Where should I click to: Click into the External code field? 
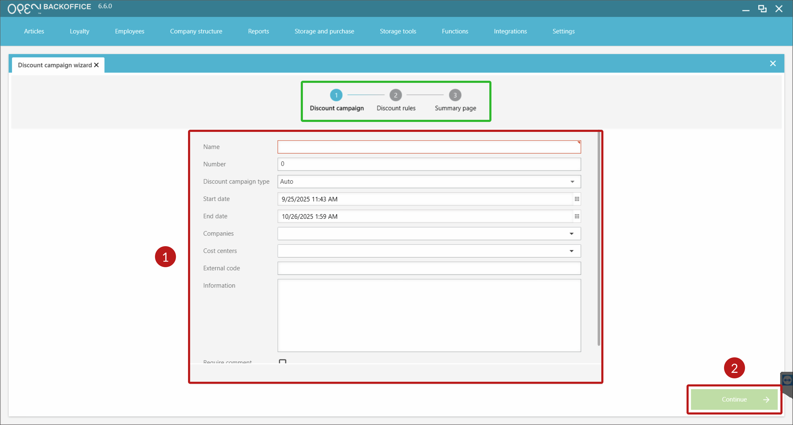[x=429, y=268]
